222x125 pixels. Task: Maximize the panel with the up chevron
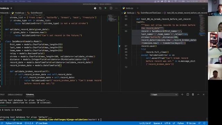point(198,94)
